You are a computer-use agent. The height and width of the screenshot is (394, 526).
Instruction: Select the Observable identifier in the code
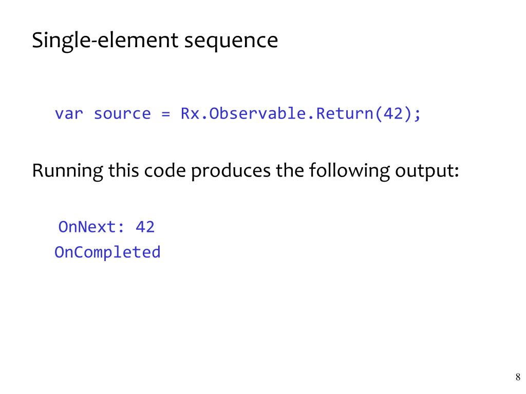point(258,113)
